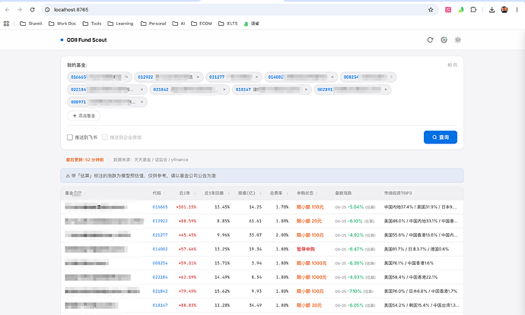Open fund code link 018147 in table
This screenshot has height=315, width=525.
(x=160, y=305)
